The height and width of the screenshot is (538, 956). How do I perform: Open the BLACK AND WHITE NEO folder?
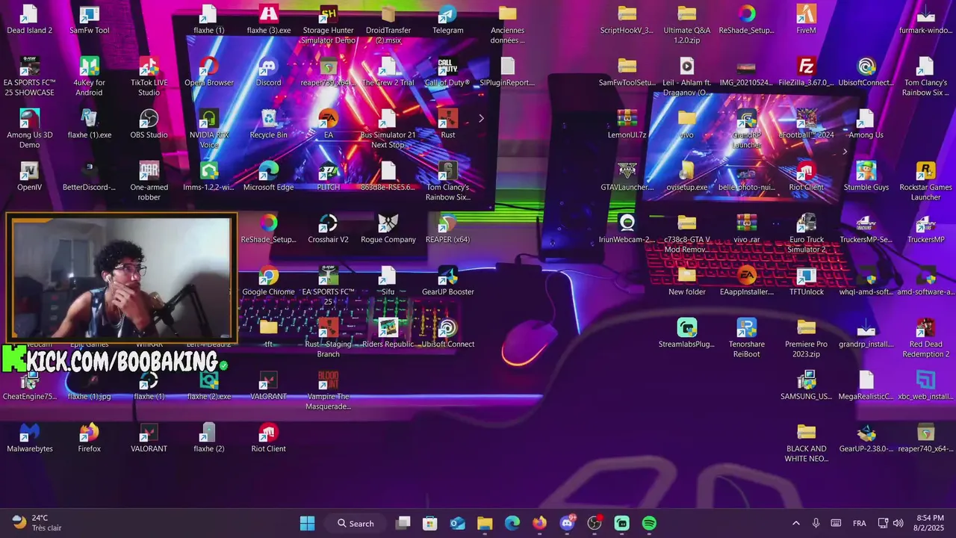tap(807, 443)
